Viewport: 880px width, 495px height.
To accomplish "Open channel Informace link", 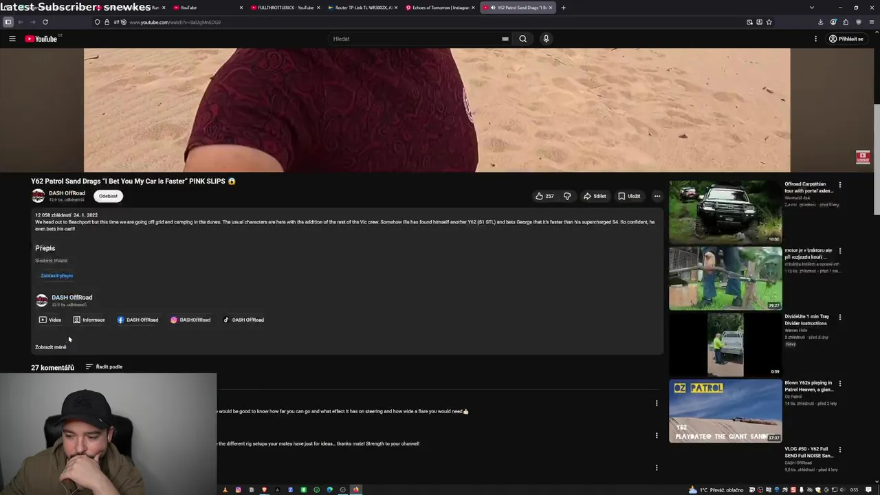I will (x=89, y=320).
